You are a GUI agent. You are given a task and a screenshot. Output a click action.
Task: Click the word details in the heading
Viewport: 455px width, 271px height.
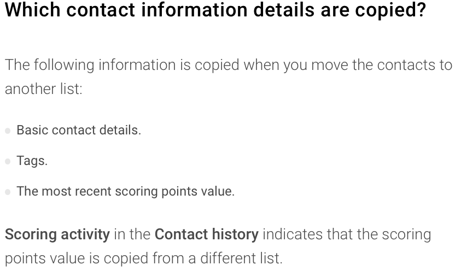coord(284,10)
